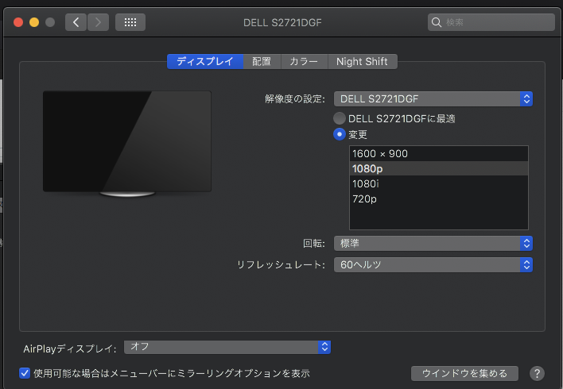Click the display preview thumbnail
The width and height of the screenshot is (563, 389).
(x=127, y=144)
